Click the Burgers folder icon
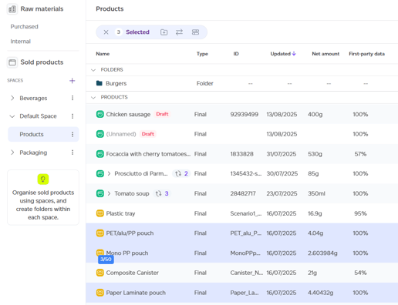This screenshot has width=398, height=305. pyautogui.click(x=99, y=83)
